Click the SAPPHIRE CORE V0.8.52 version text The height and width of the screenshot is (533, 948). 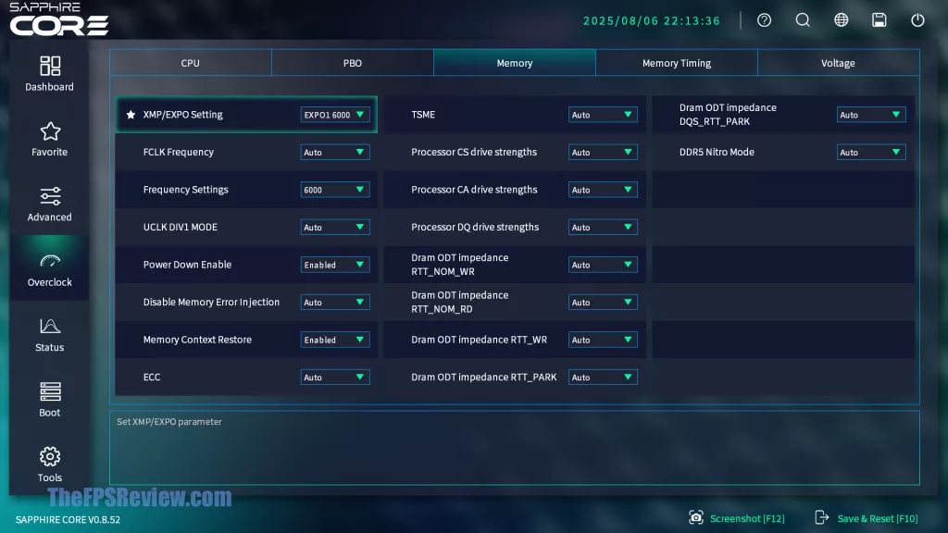tap(68, 520)
